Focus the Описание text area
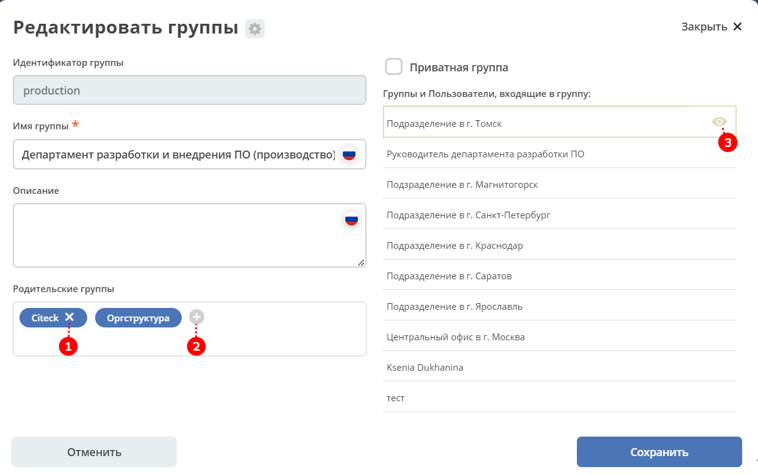The height and width of the screenshot is (475, 758). point(190,235)
